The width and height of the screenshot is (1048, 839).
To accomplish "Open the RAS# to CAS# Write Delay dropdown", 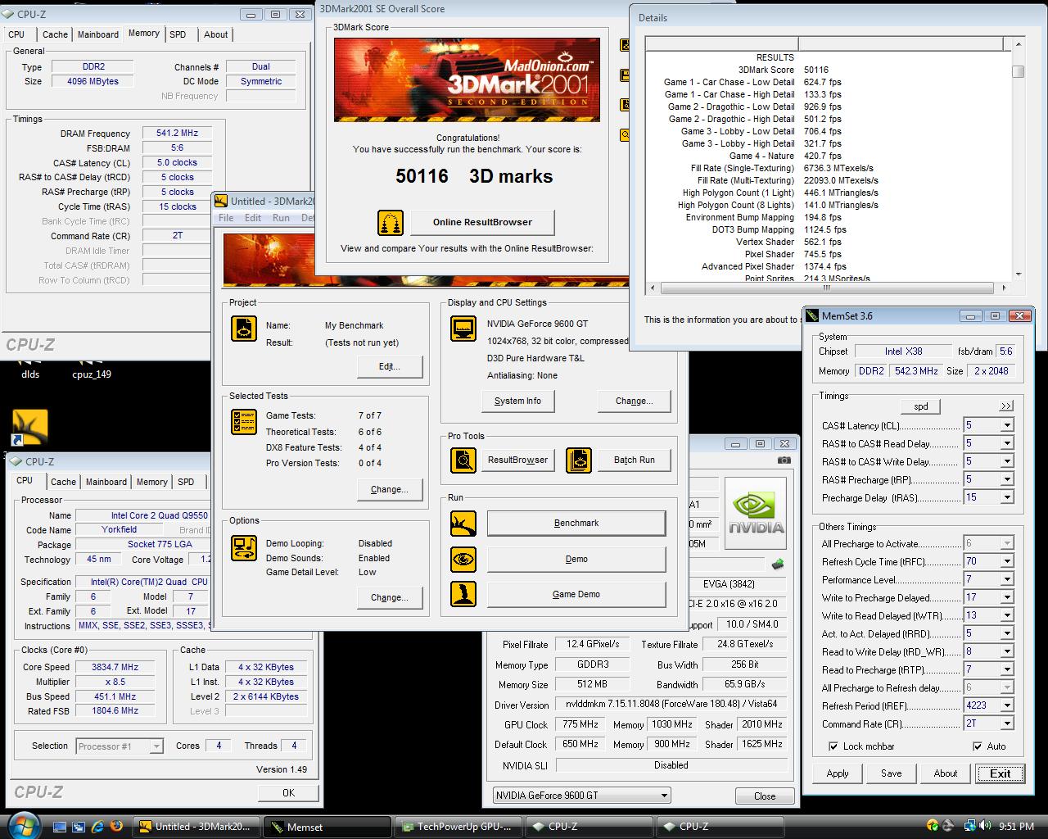I will coord(1007,461).
